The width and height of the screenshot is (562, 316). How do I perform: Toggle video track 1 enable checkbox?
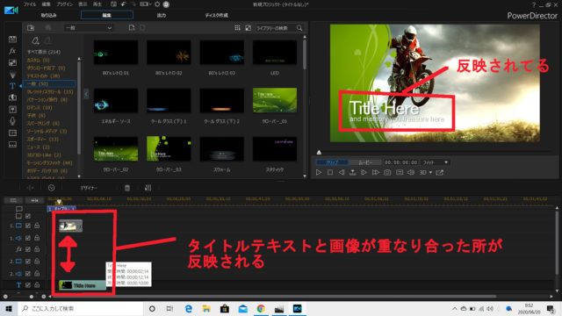28,226
